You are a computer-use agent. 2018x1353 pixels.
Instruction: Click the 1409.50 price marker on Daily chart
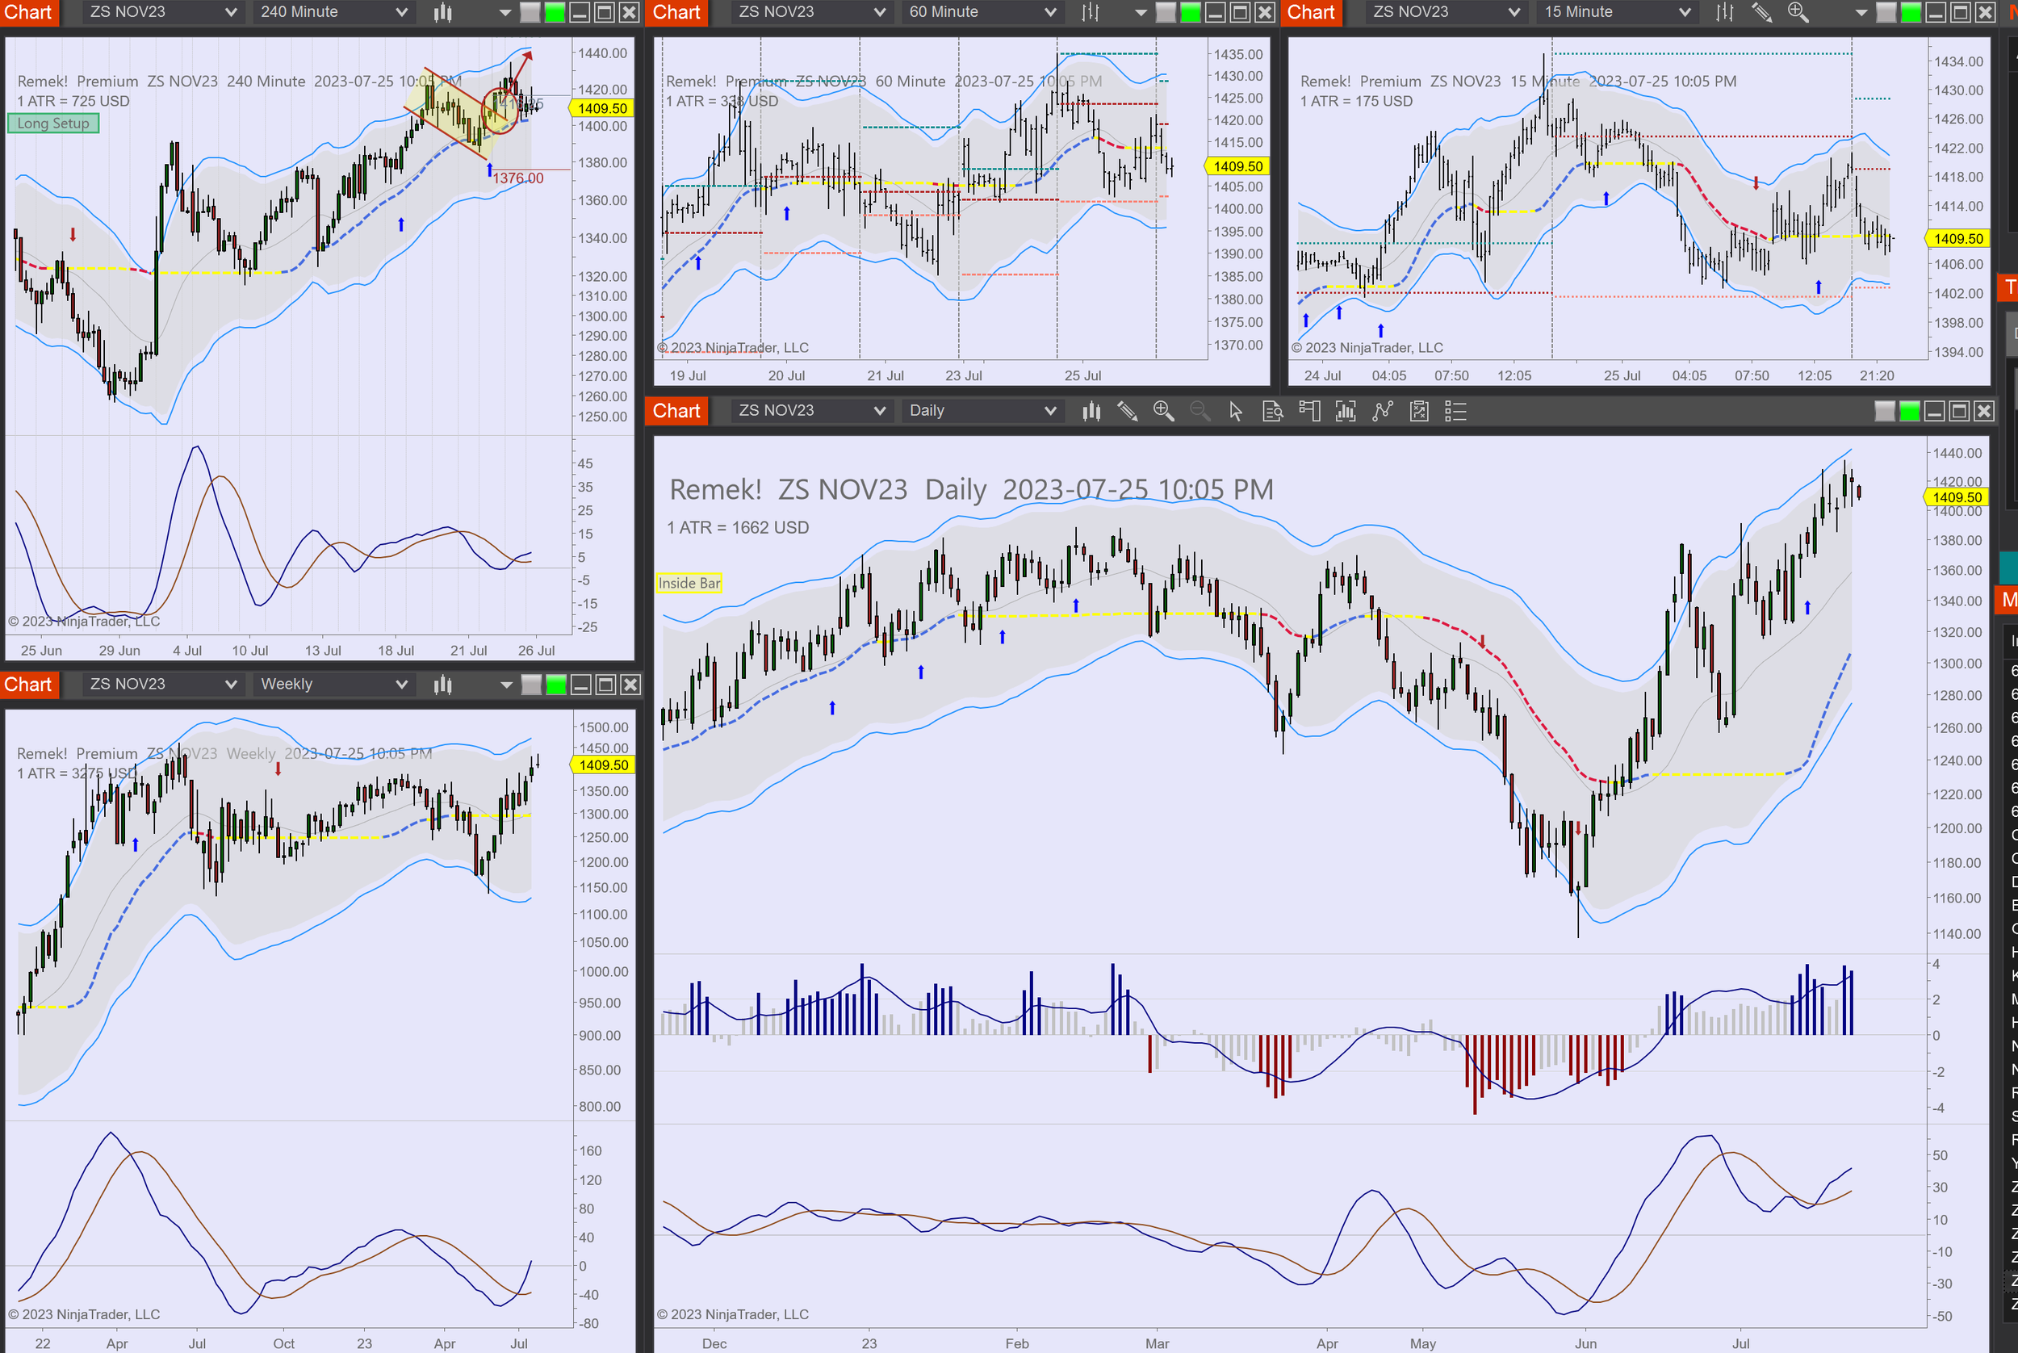1957,497
